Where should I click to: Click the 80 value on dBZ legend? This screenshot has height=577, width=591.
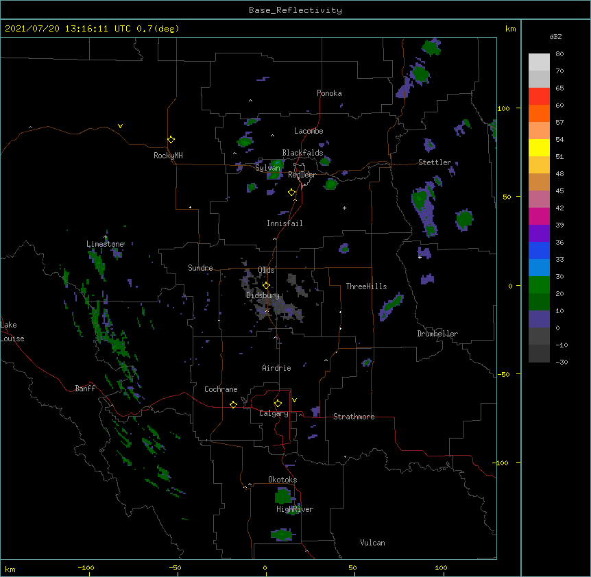pyautogui.click(x=559, y=54)
